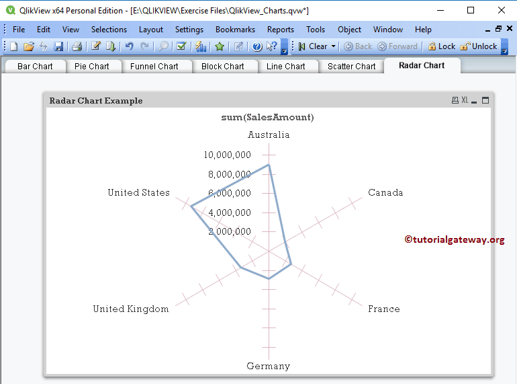Click the sum(SalesAmount) chart title
The width and height of the screenshot is (517, 384).
(267, 117)
